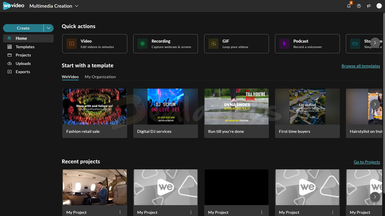Click the orange Video quick action icon
This screenshot has height=216, width=385.
(x=72, y=44)
